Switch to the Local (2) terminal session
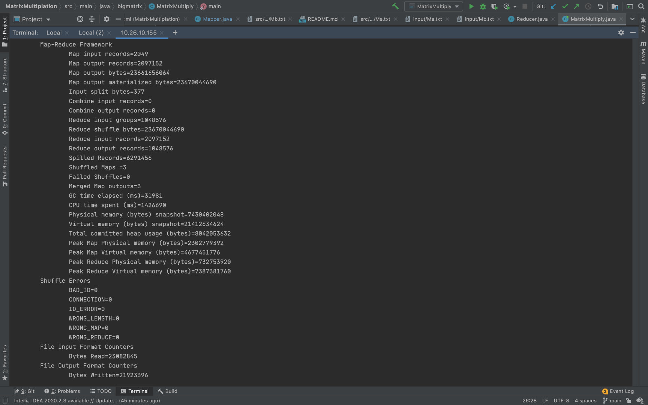The image size is (648, 405). point(91,33)
